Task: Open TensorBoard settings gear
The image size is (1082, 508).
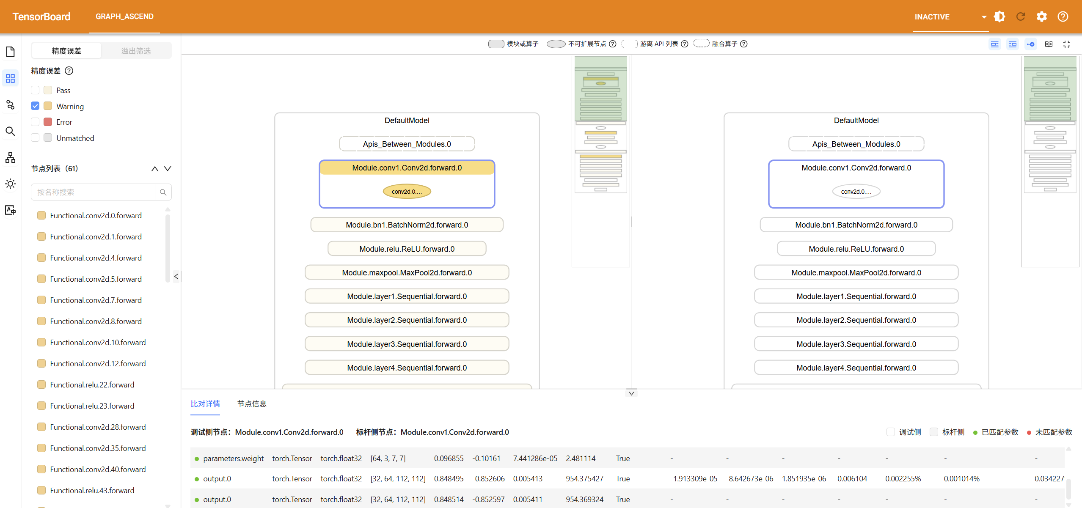Action: 1042,16
